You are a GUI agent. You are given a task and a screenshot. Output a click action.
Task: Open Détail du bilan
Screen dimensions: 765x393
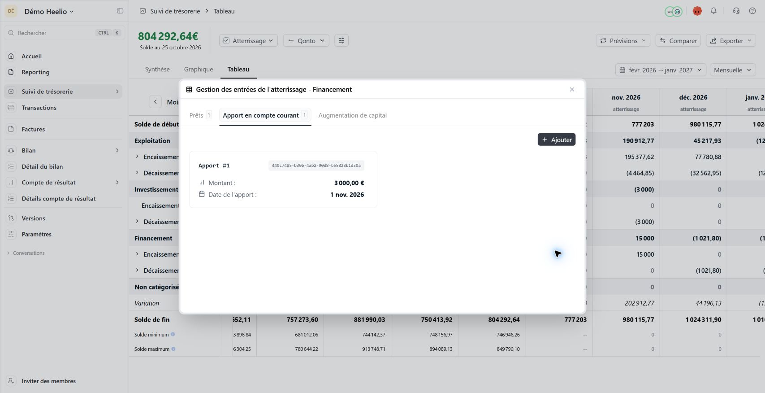coord(63,166)
